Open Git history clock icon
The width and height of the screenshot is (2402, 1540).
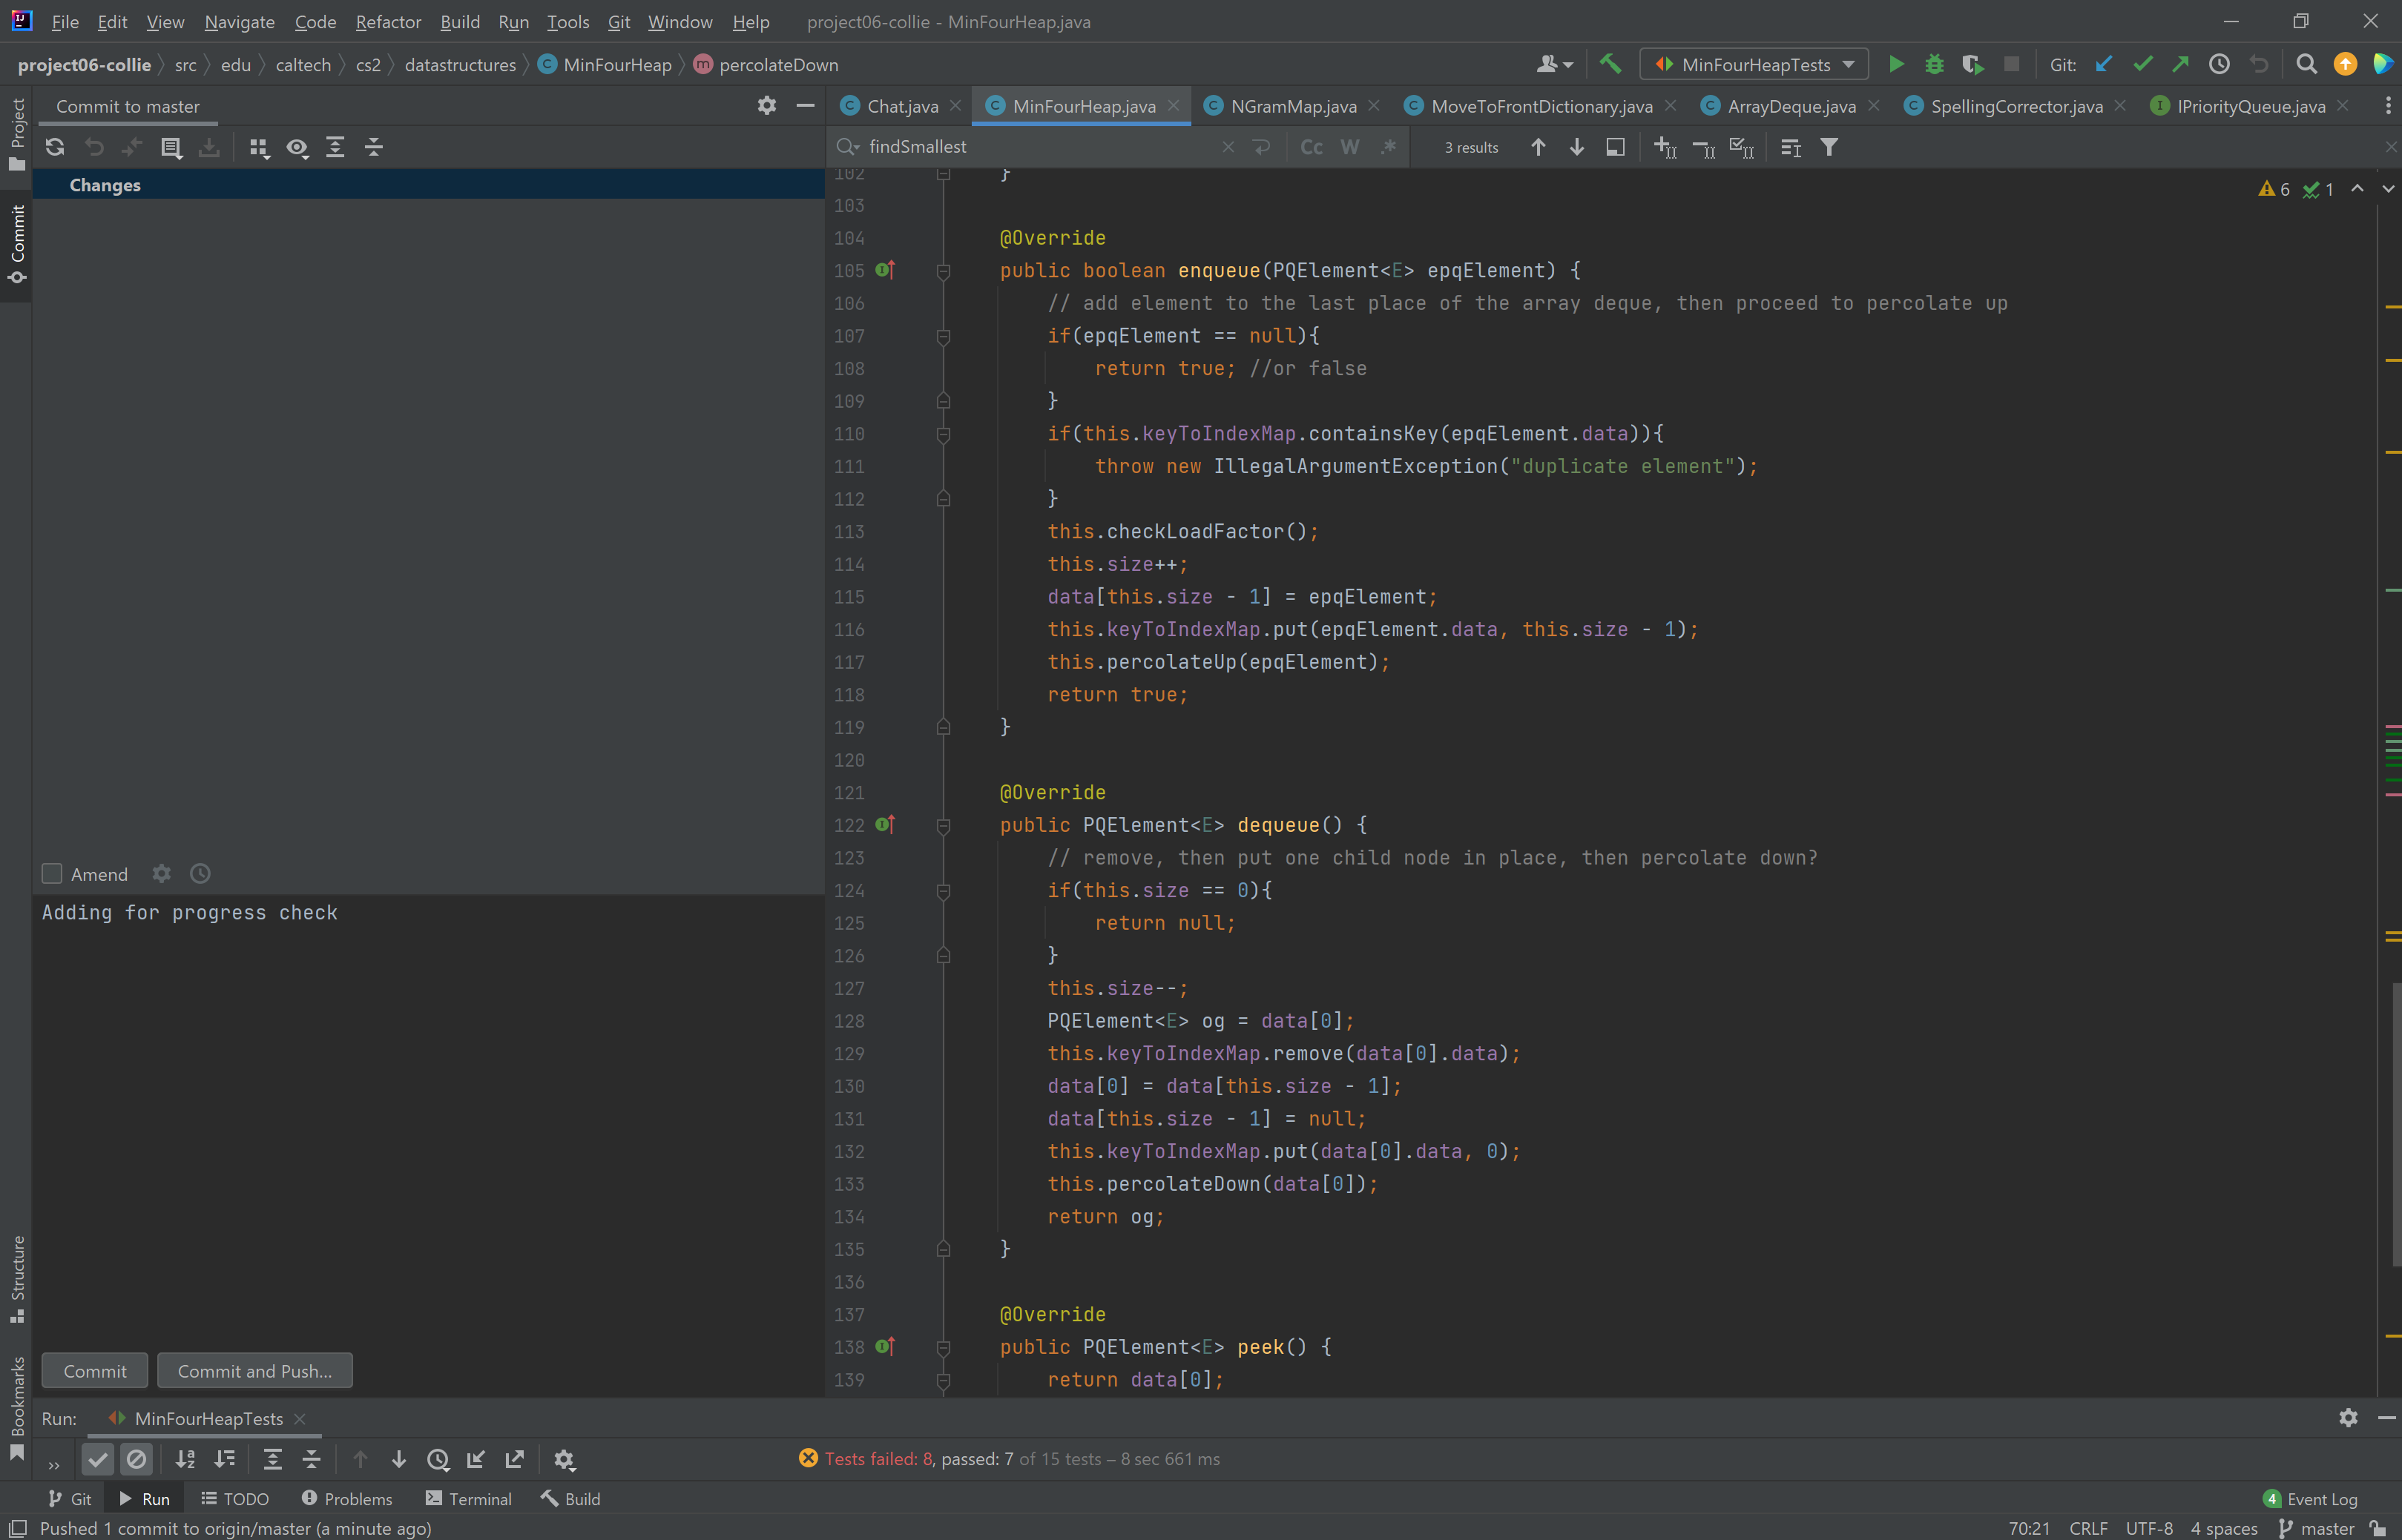point(2219,65)
